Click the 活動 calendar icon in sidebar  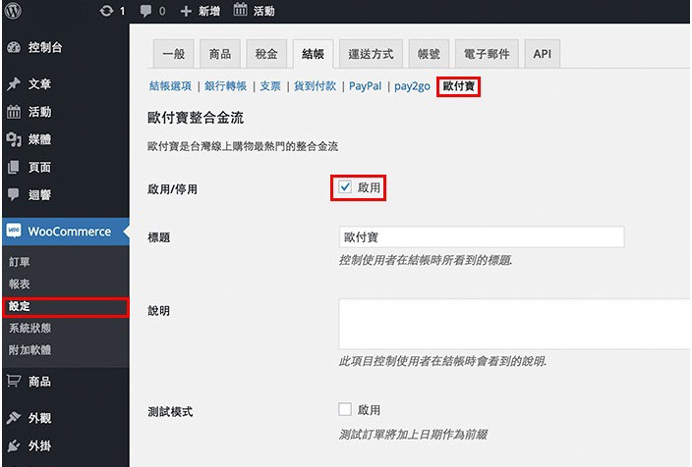click(x=14, y=112)
